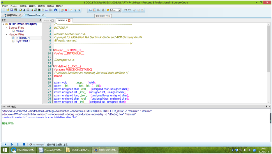The width and height of the screenshot is (272, 154).
Task: Click the Save project toolbar icon
Action: (11, 10)
